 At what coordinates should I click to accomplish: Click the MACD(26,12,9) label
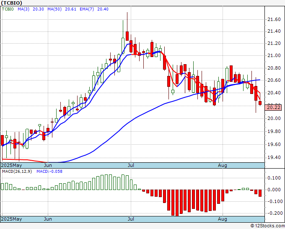[x=17, y=172]
